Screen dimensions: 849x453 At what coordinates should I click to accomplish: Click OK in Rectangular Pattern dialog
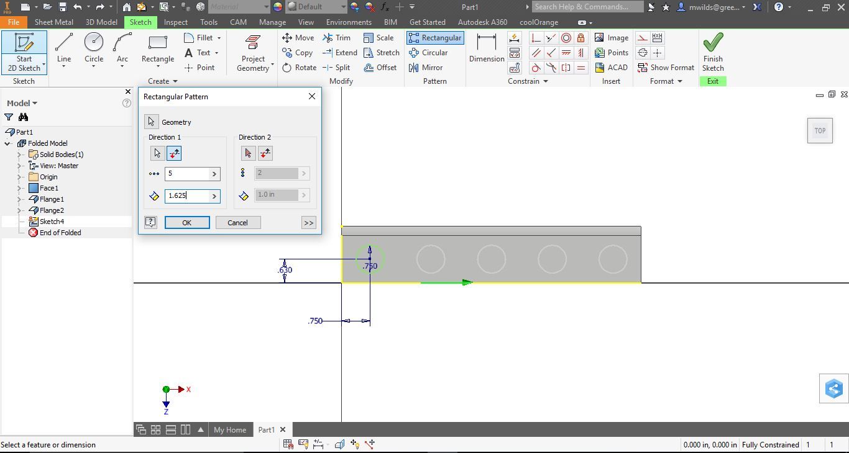pyautogui.click(x=187, y=223)
